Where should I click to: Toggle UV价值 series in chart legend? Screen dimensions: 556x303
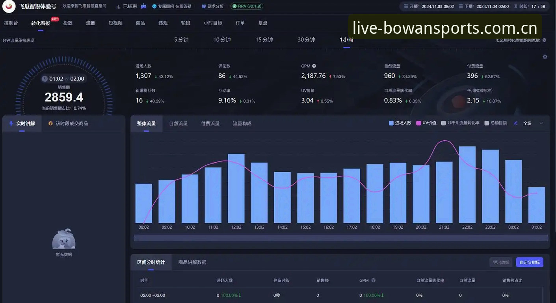pyautogui.click(x=426, y=123)
